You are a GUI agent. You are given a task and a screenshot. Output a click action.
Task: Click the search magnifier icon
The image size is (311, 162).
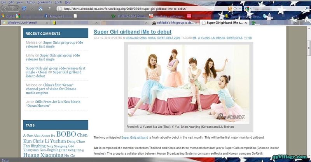coord(307,9)
